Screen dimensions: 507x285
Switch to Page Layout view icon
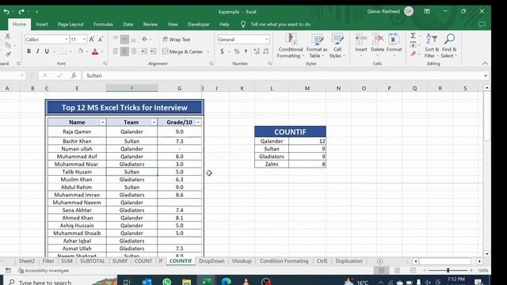397,270
